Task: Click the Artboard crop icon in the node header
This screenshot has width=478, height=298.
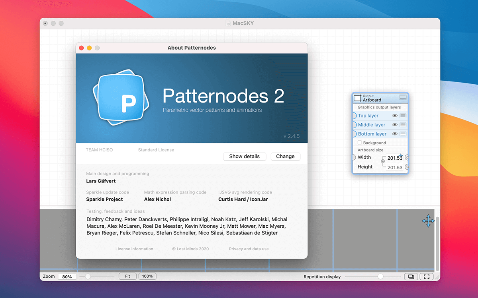Action: click(358, 98)
